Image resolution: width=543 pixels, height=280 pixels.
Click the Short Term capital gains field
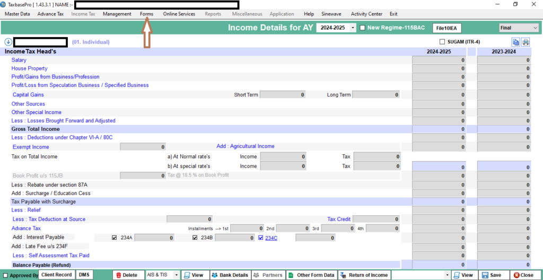tap(283, 95)
